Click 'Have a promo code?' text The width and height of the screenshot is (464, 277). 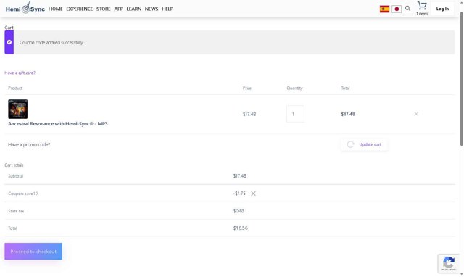tap(29, 144)
